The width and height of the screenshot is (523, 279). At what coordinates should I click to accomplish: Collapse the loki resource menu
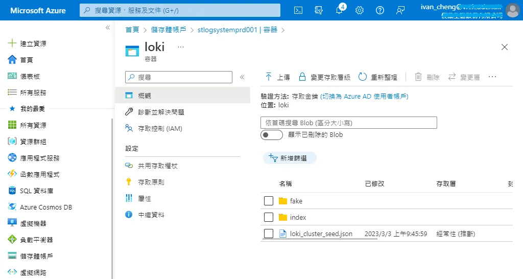point(242,77)
